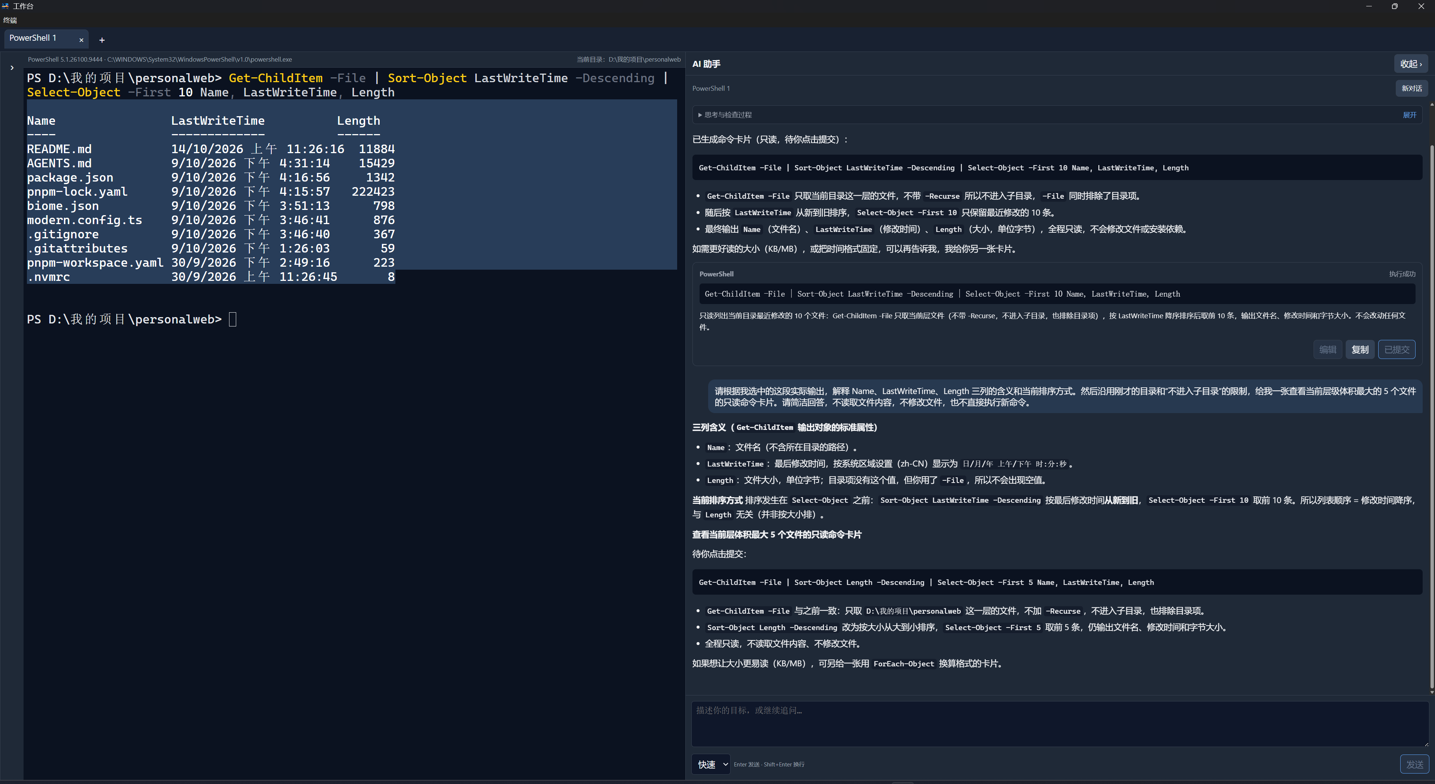Click the package.json file name
Viewport: 1435px width, 784px height.
click(x=70, y=178)
